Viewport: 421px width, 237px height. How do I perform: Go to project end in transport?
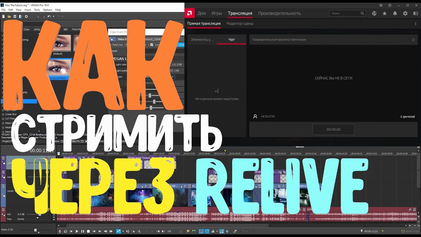(100, 231)
